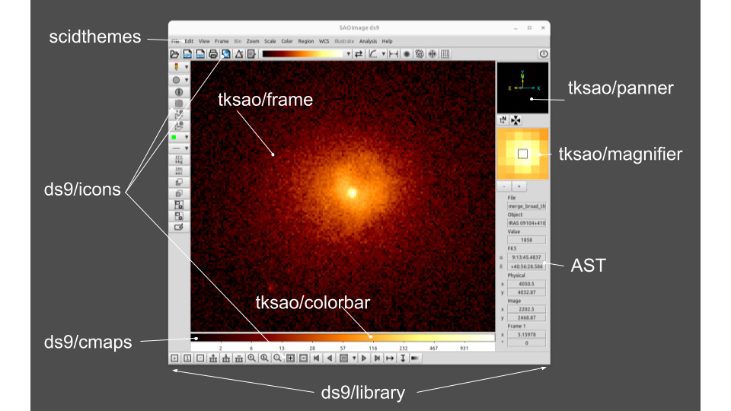
Task: Open the edit-mode pencil dropdown arrow
Action: coord(187,67)
